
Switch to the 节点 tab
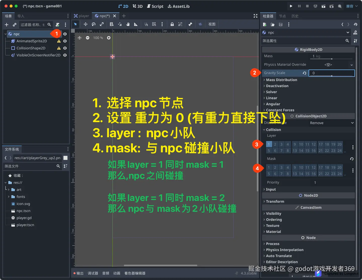click(282, 16)
